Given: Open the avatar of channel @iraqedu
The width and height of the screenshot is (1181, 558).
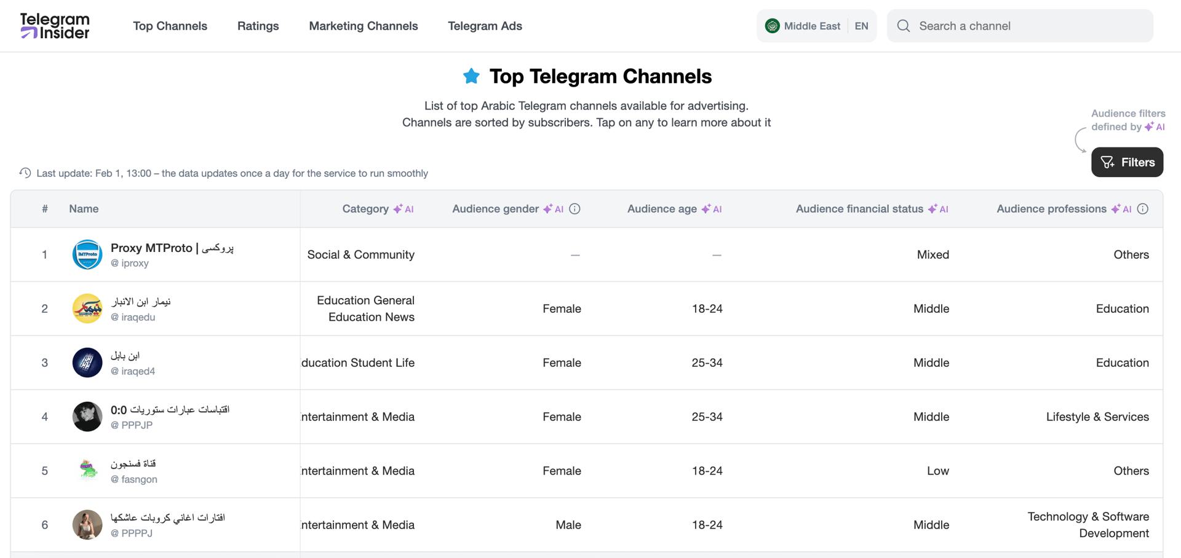Looking at the screenshot, I should click(x=87, y=308).
